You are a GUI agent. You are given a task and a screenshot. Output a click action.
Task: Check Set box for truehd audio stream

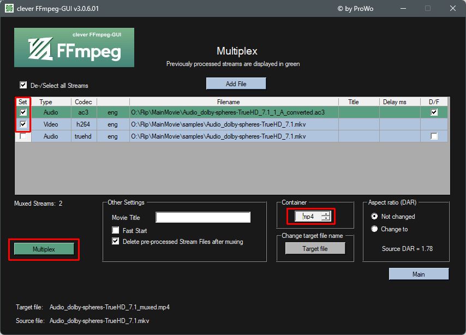click(x=23, y=136)
